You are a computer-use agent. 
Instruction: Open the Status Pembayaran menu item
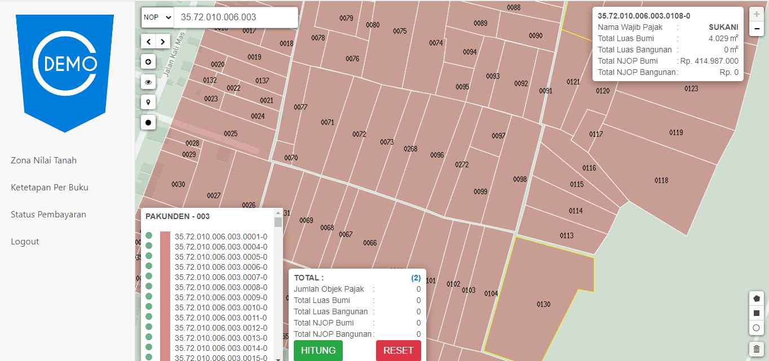[x=48, y=214]
